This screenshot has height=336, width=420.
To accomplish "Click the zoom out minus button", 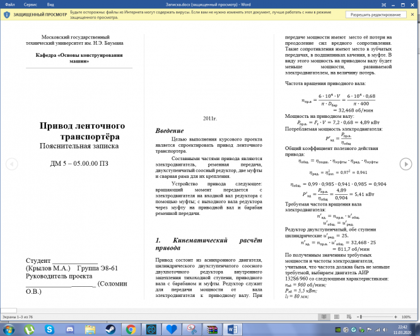I will pos(358,316).
